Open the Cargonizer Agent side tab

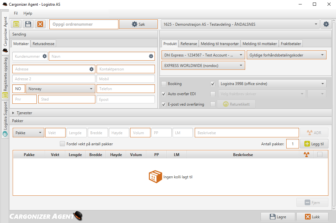coord(5,34)
